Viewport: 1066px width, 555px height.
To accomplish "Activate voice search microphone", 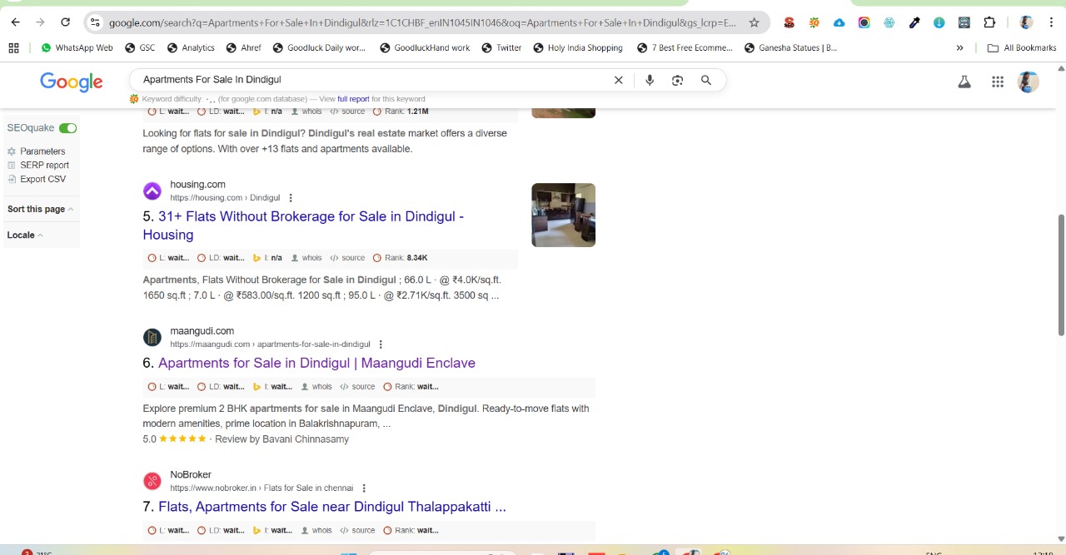I will pyautogui.click(x=649, y=79).
